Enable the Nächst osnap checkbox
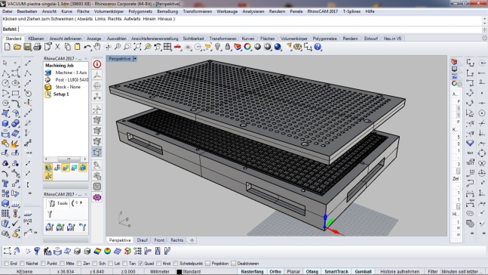 22,264
